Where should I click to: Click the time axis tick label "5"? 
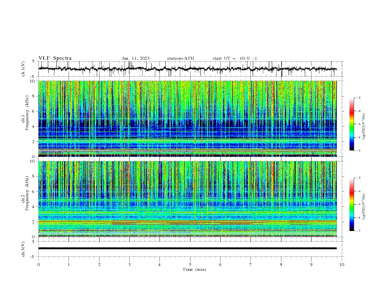[x=190, y=264]
